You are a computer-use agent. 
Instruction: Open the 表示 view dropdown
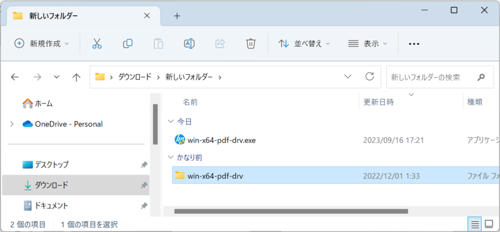(x=367, y=44)
